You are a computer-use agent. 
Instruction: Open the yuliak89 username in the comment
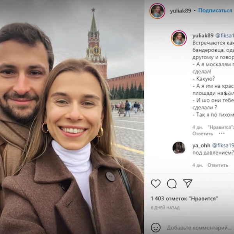tap(203, 35)
